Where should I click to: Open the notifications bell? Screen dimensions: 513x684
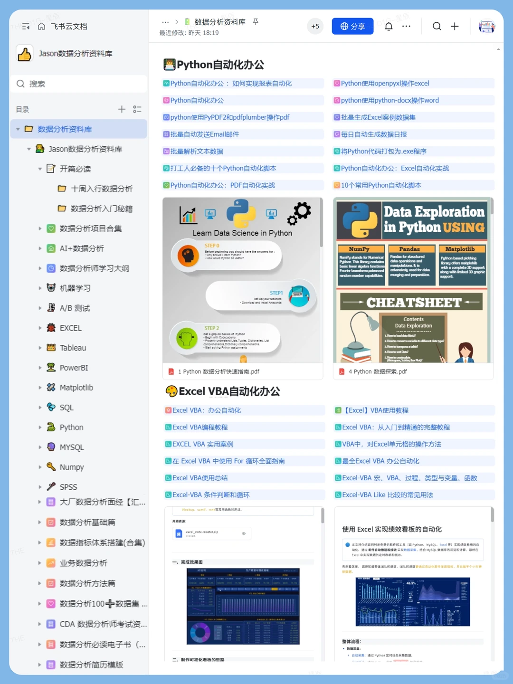(x=389, y=26)
